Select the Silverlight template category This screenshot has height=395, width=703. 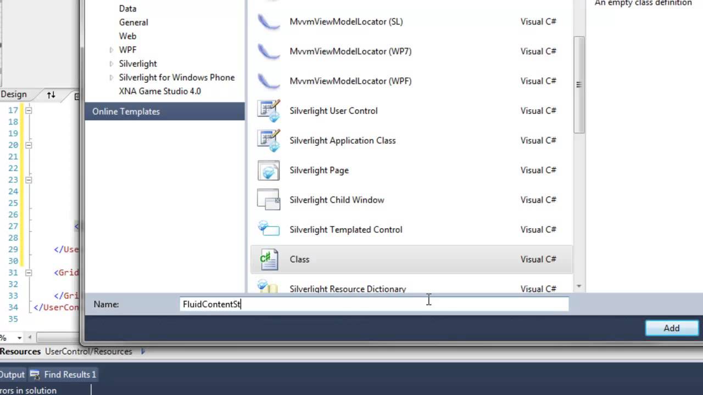tap(138, 64)
